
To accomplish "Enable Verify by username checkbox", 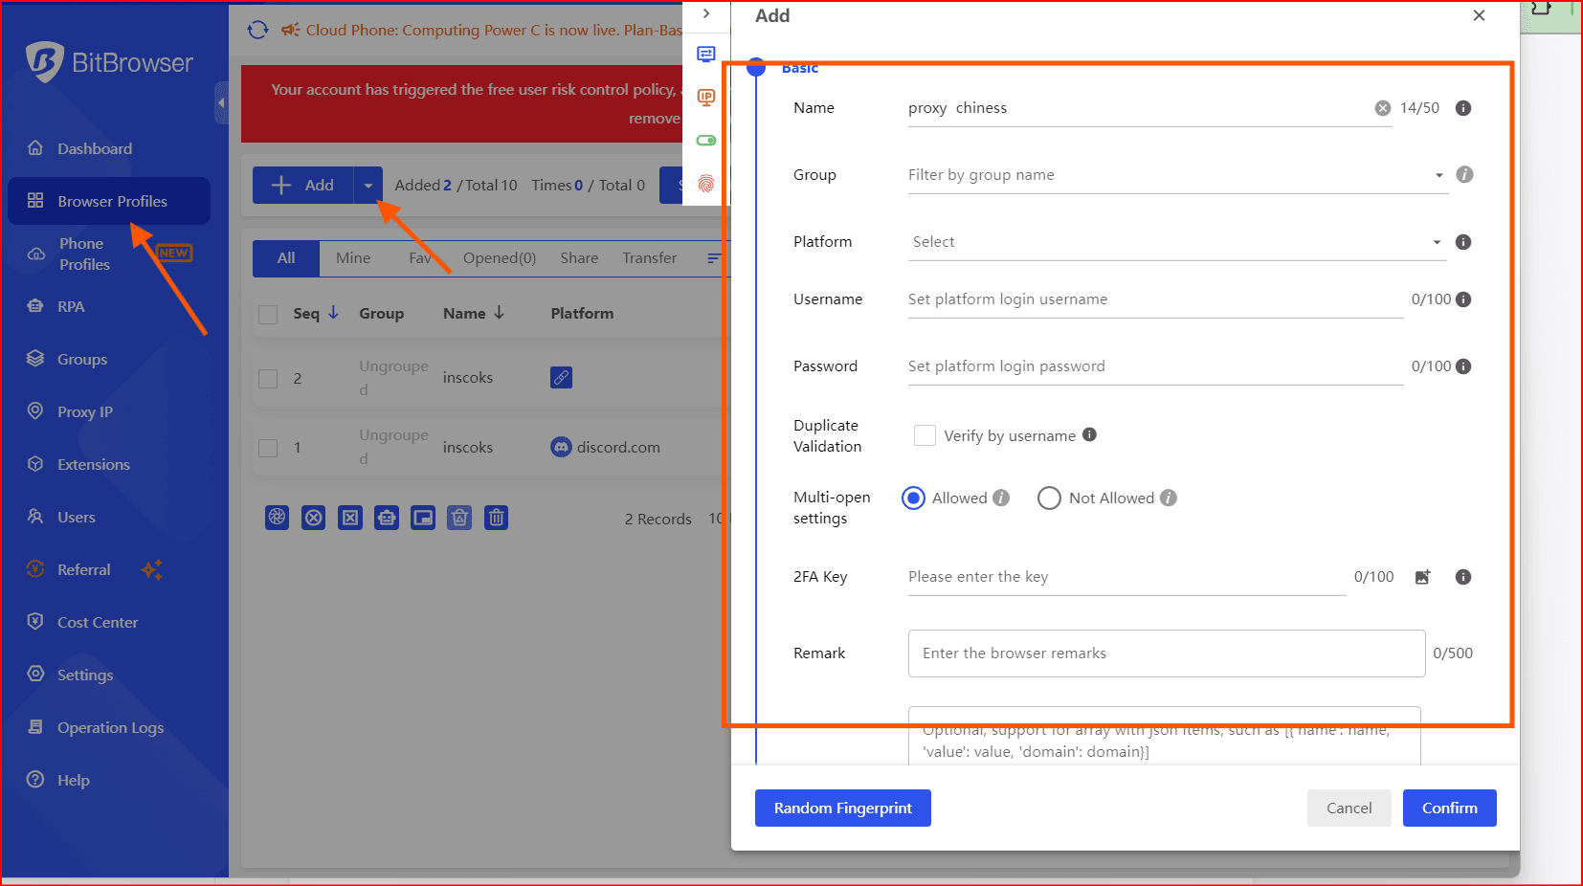I will 925,435.
